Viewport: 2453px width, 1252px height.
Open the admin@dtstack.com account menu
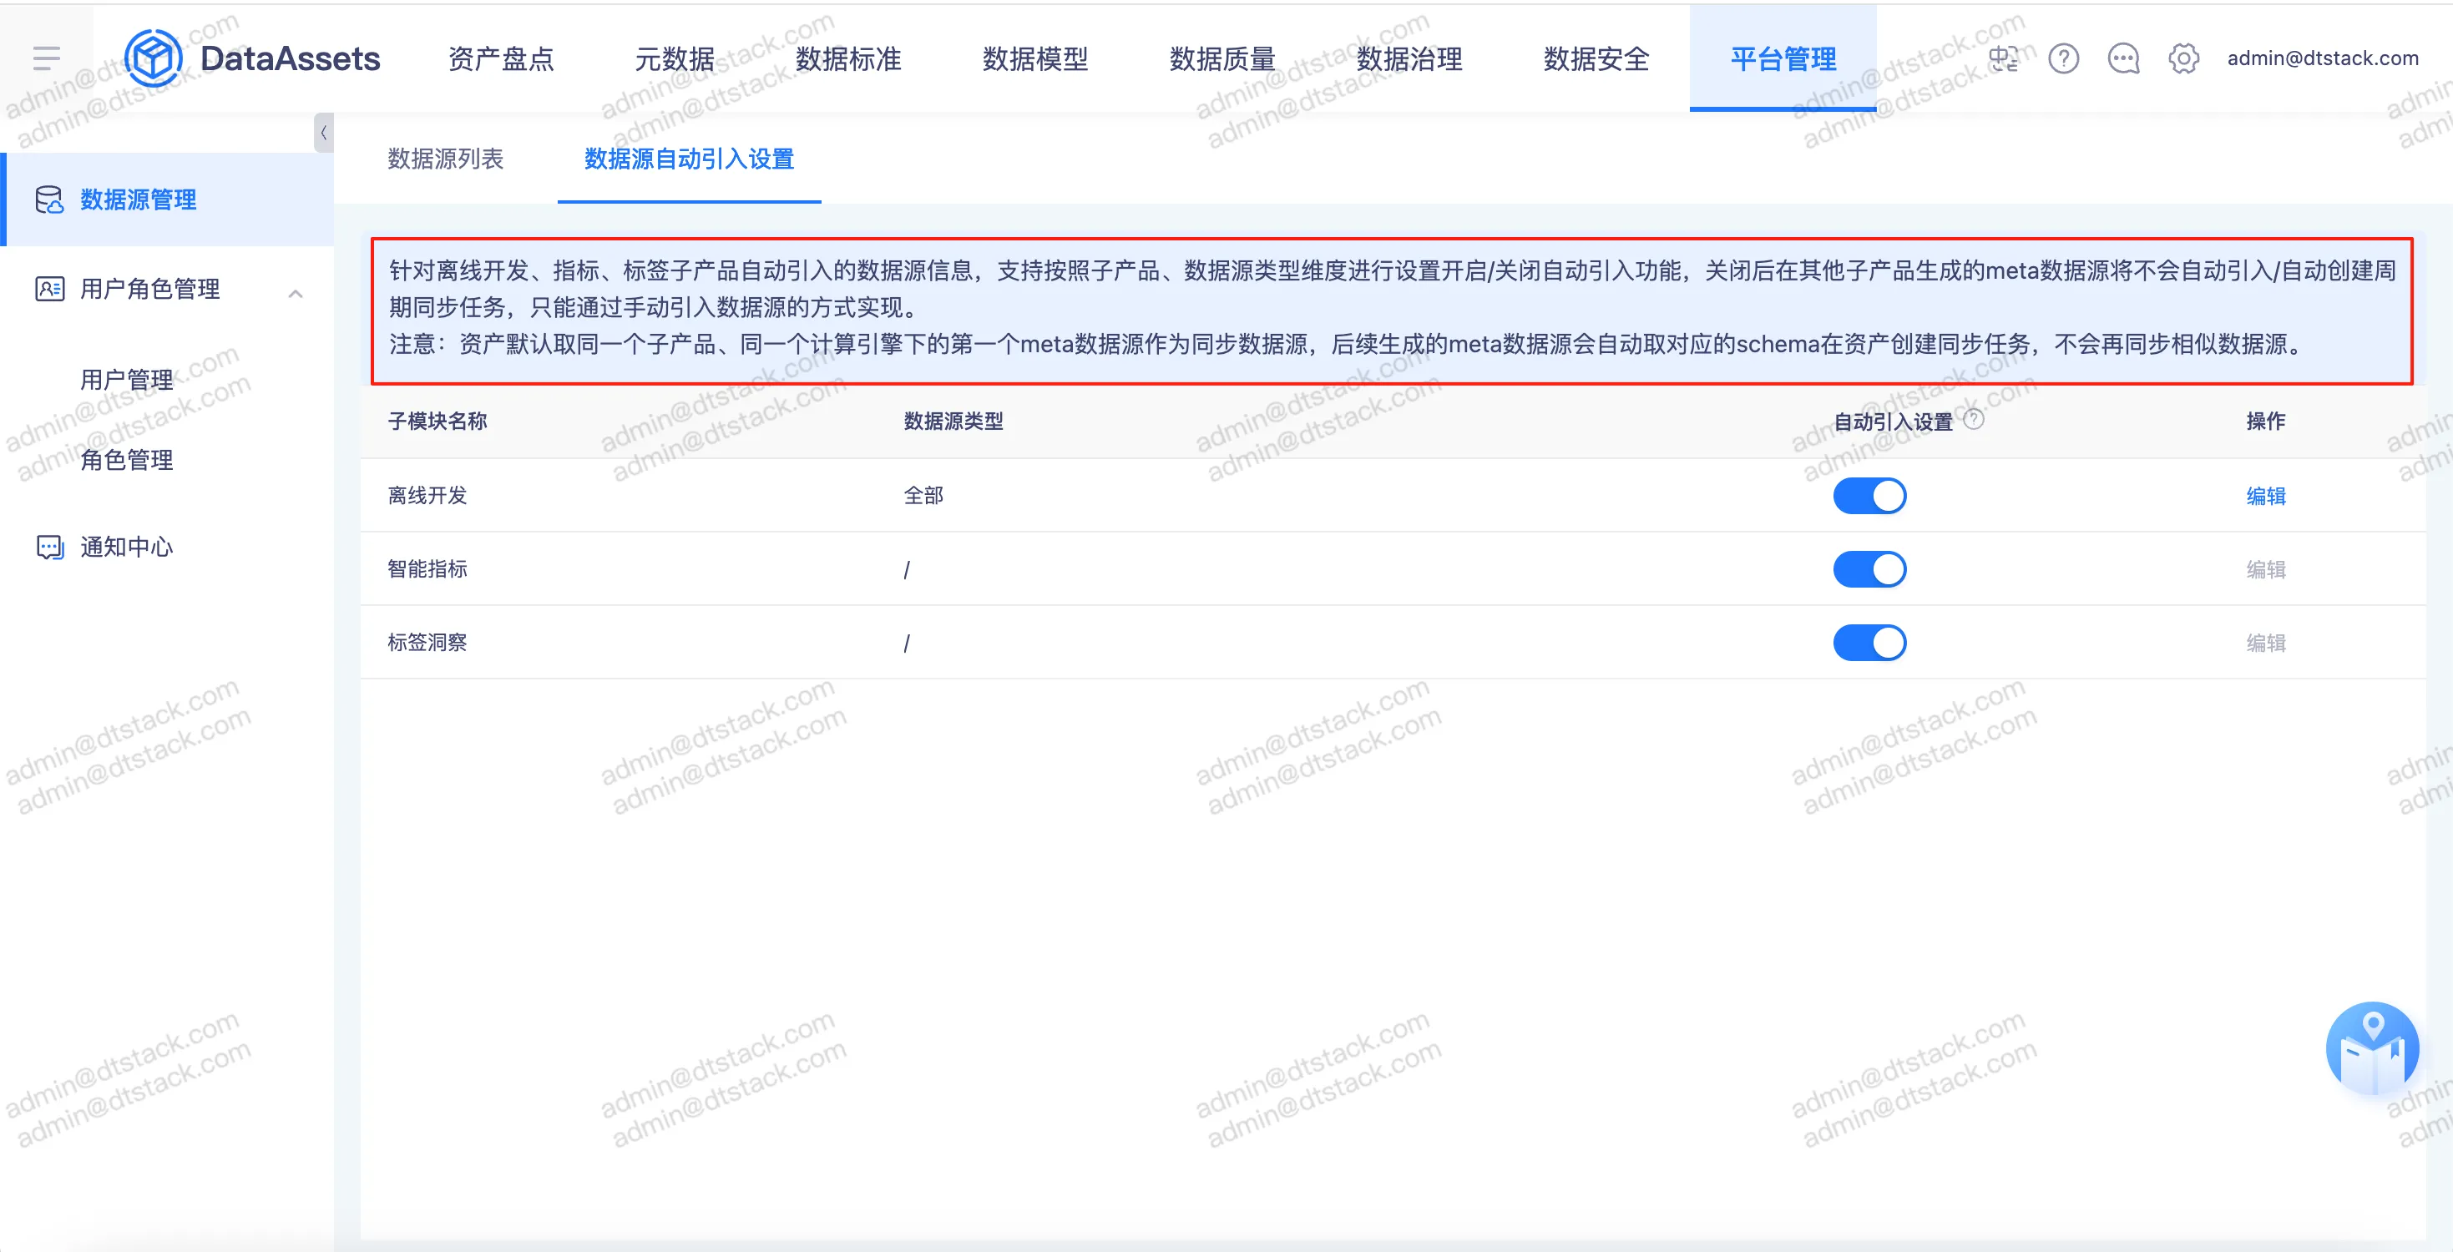(2322, 59)
